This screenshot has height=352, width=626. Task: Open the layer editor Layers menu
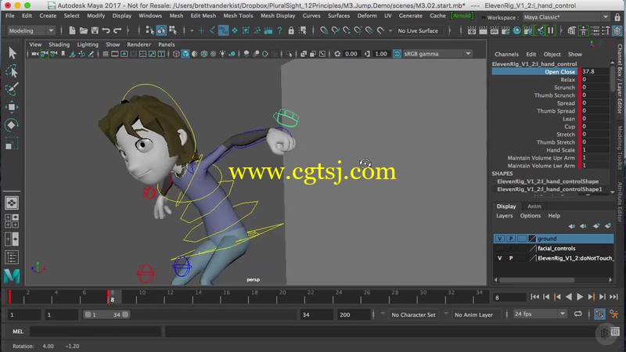pyautogui.click(x=504, y=216)
